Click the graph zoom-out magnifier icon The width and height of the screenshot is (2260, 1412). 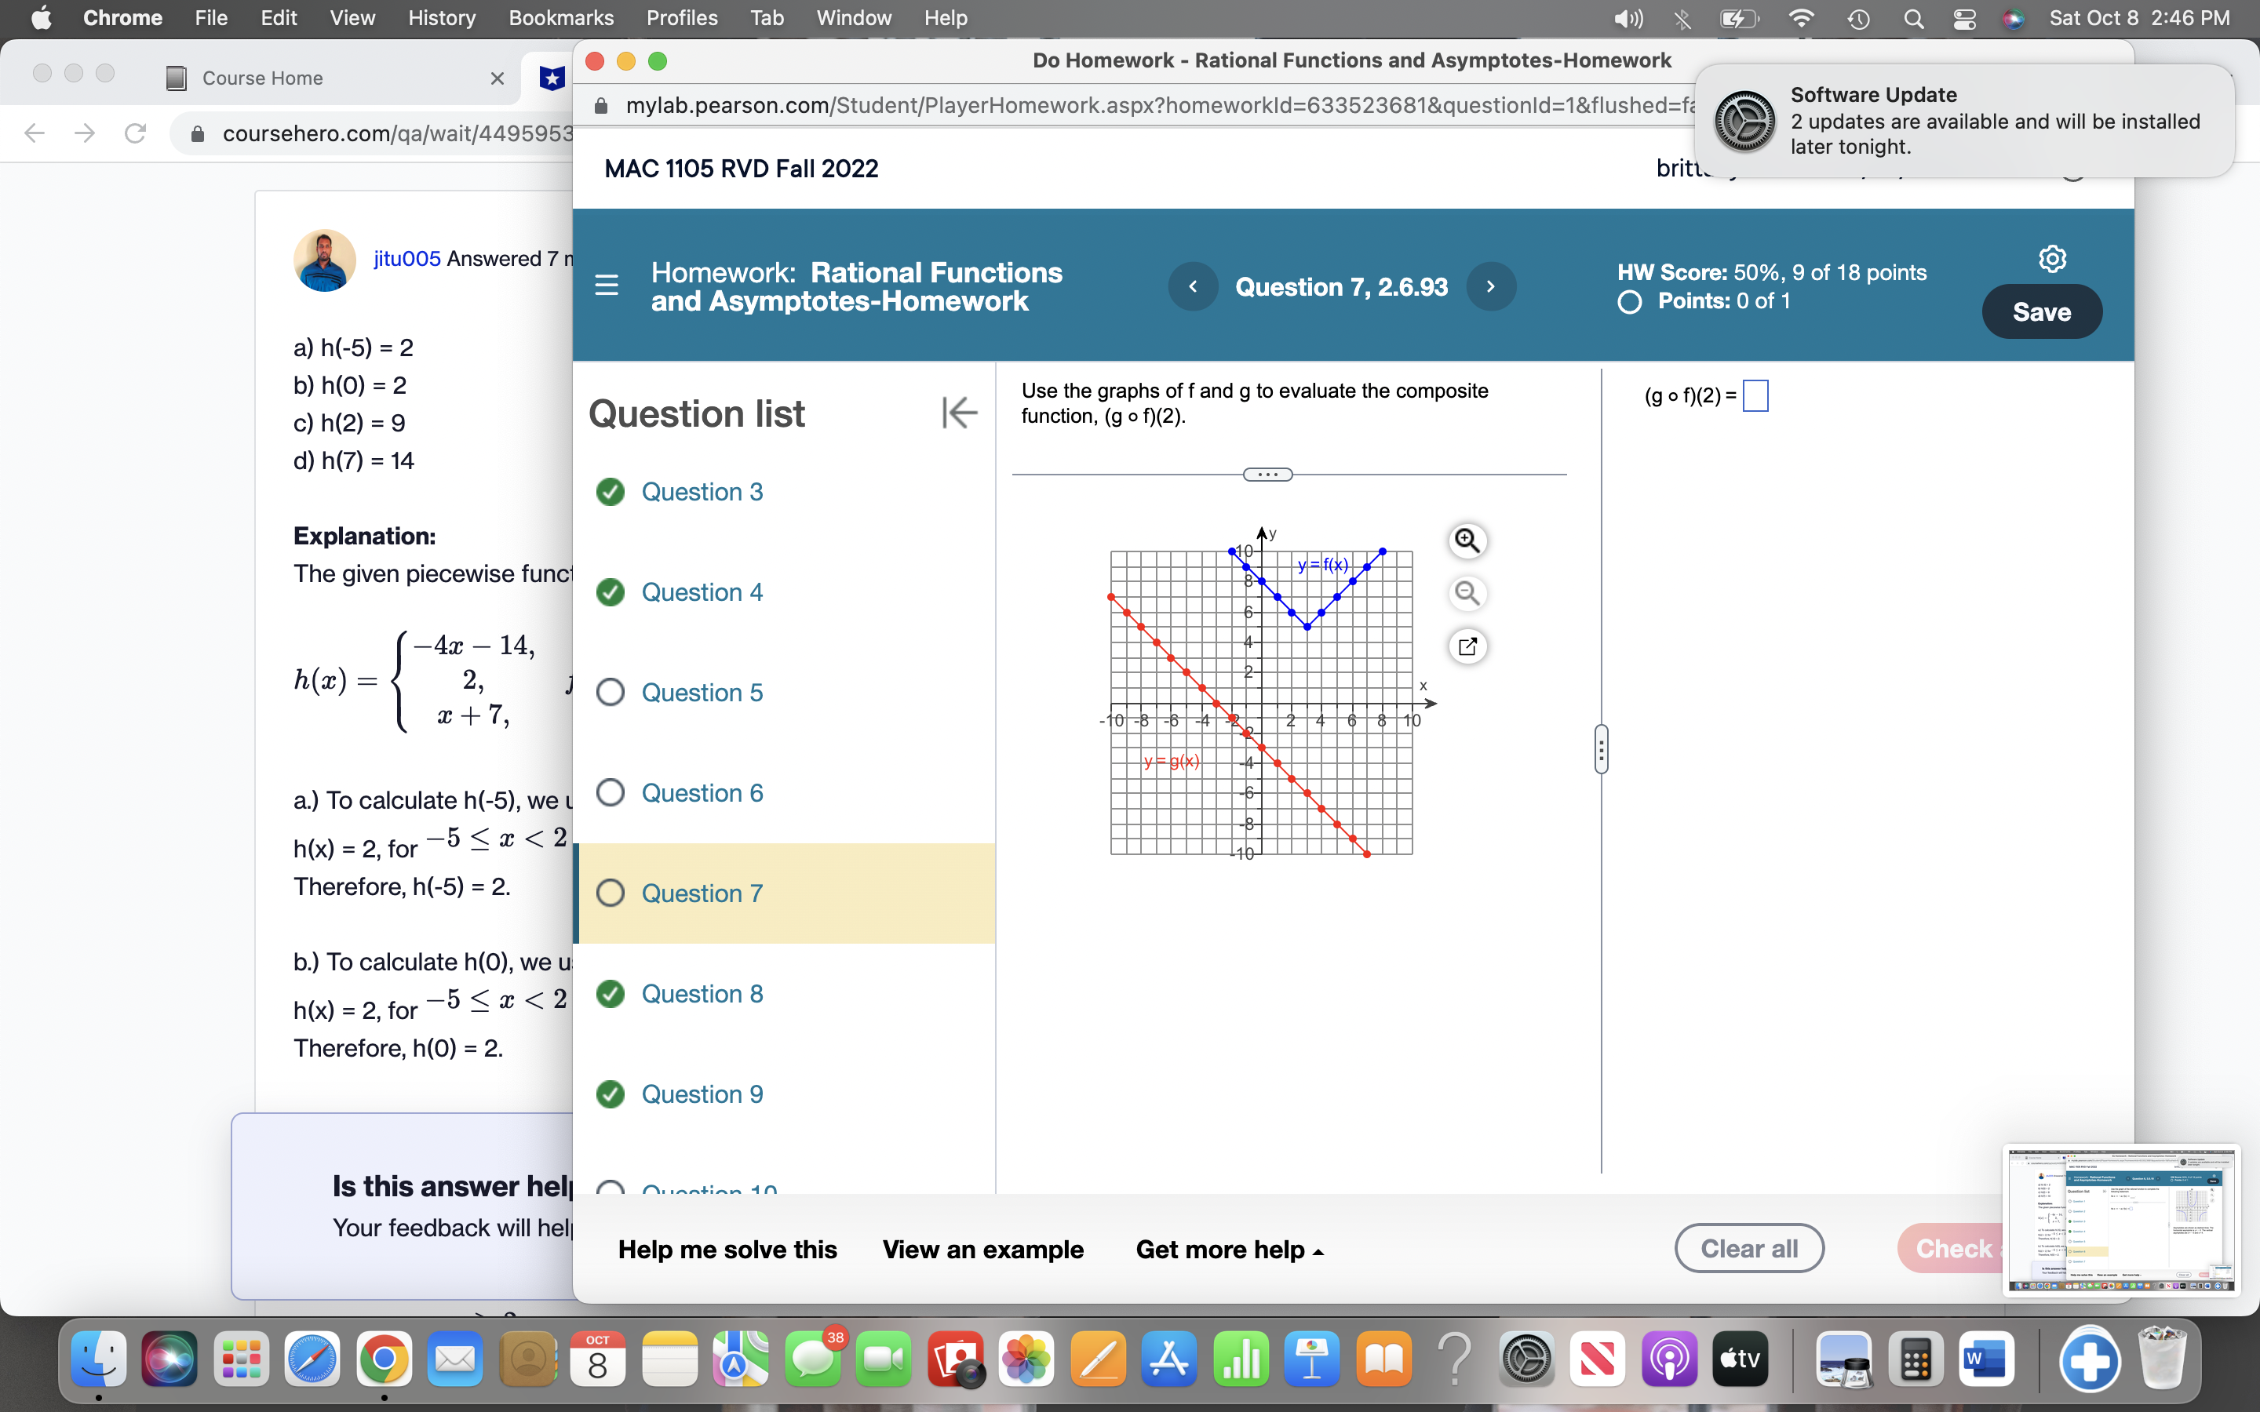pos(1466,593)
